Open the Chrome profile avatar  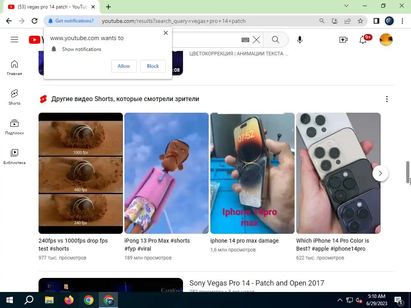coord(389,21)
